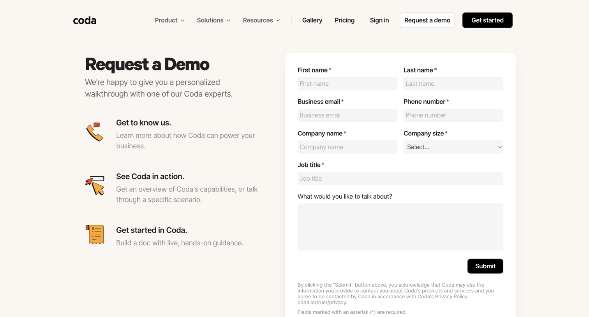This screenshot has height=317, width=589.
Task: Click the privacy policy disclaimer paragraph
Action: point(396,294)
